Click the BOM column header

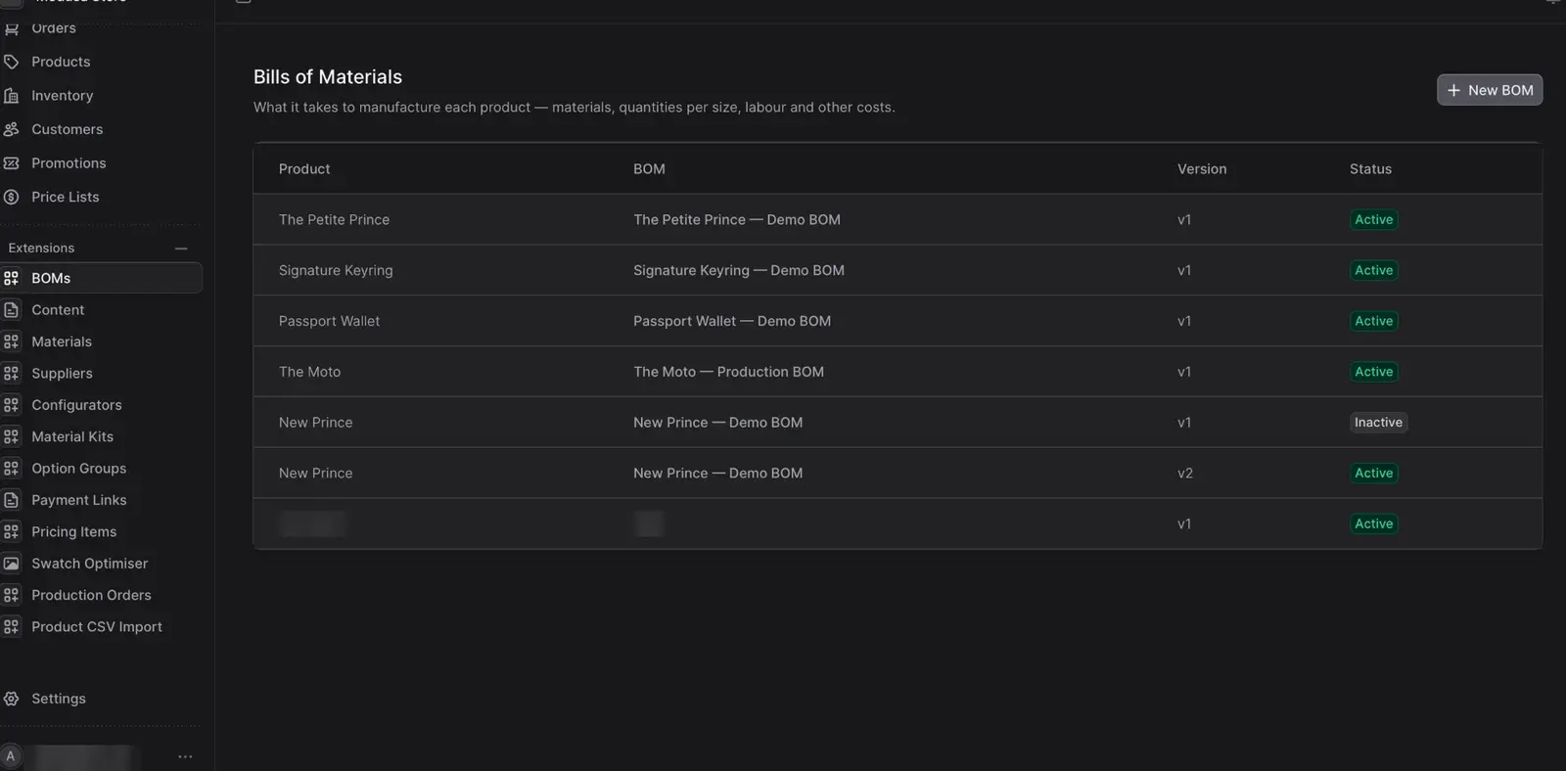coord(649,169)
